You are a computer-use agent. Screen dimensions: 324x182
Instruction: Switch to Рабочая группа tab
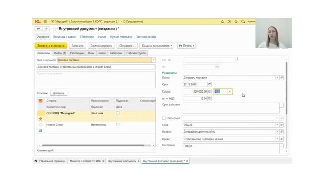pos(136,53)
